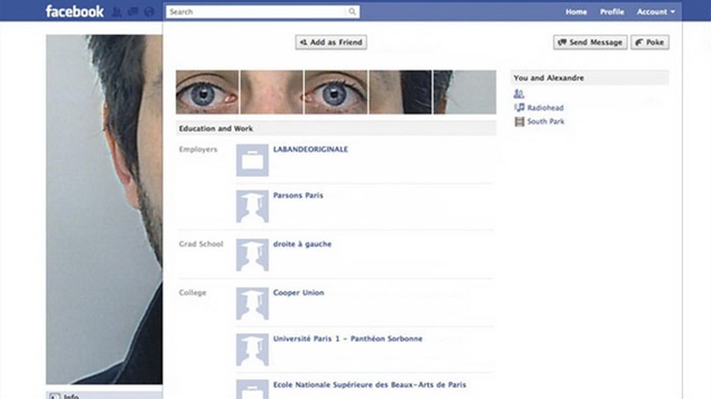Click the Send Message button
The width and height of the screenshot is (711, 399).
click(x=590, y=42)
